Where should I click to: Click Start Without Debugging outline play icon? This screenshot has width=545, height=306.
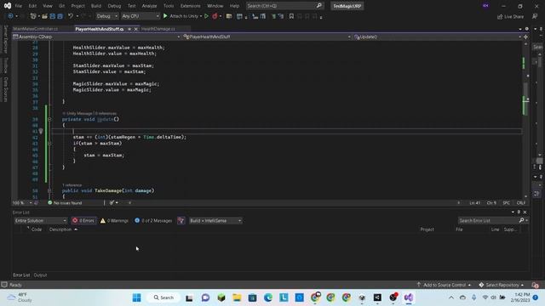click(x=206, y=16)
